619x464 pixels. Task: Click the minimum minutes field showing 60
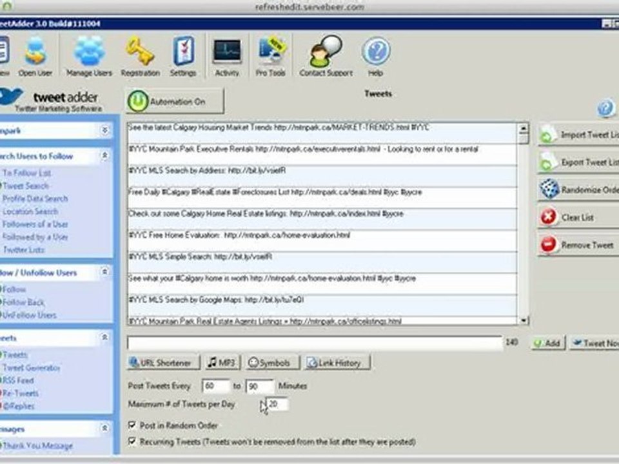[215, 386]
